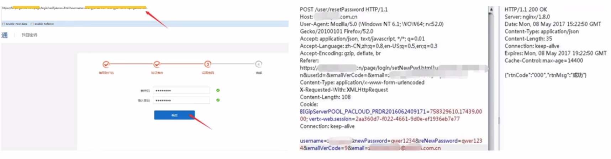The width and height of the screenshot is (611, 159).
Task: Enable the Post data checkbox
Action: [x=4, y=24]
